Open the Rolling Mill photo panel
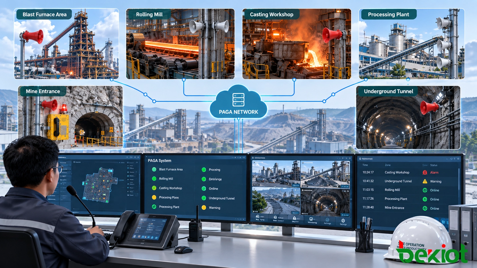The image size is (477, 268). [180, 44]
